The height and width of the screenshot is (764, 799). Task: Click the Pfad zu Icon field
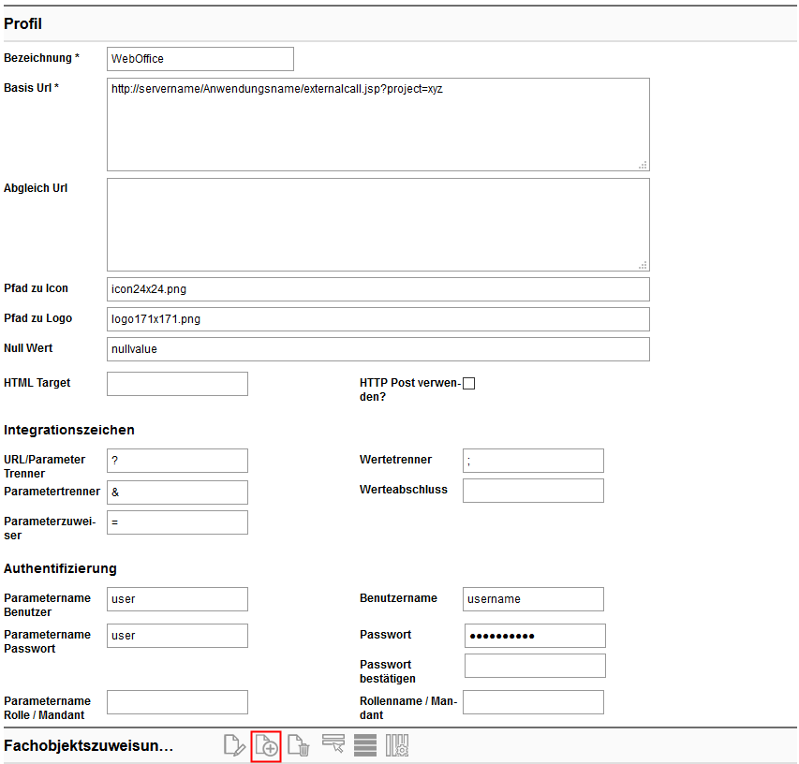coord(377,289)
